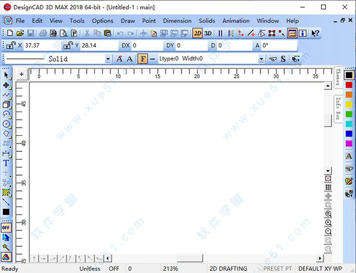The image size is (356, 273).
Task: Open the Solids menu
Action: (207, 21)
